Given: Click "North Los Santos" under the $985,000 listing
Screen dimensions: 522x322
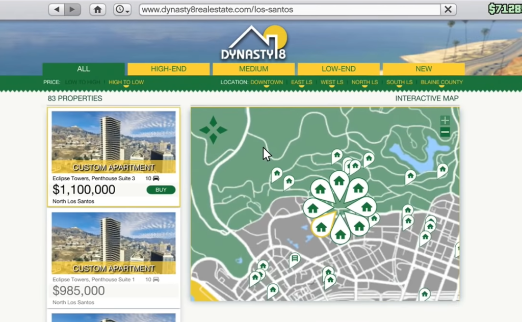Looking at the screenshot, I should (x=73, y=302).
